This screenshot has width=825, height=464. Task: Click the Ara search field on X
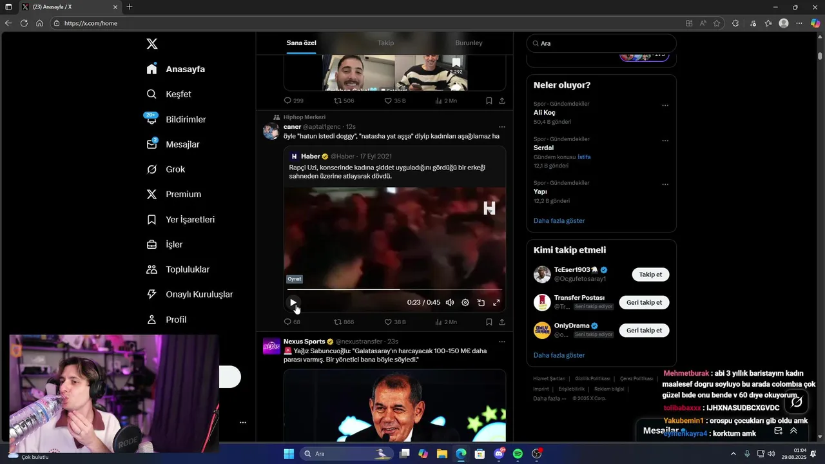point(601,43)
